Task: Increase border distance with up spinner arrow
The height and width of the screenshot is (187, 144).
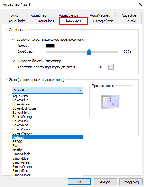Action: [x=111, y=66]
